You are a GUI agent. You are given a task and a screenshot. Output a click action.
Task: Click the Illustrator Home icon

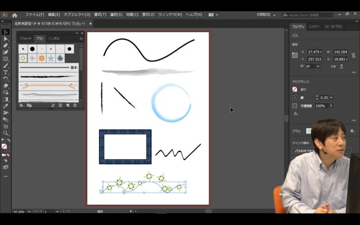(x=15, y=15)
